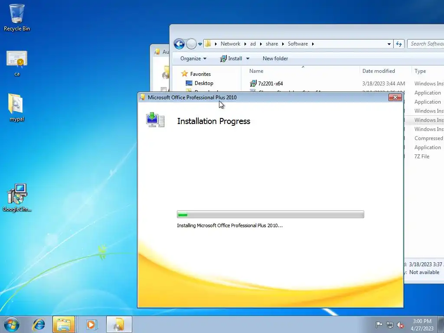Screen dimensions: 444x333
Task: Click the Office installer title bar icon
Action: (143, 97)
